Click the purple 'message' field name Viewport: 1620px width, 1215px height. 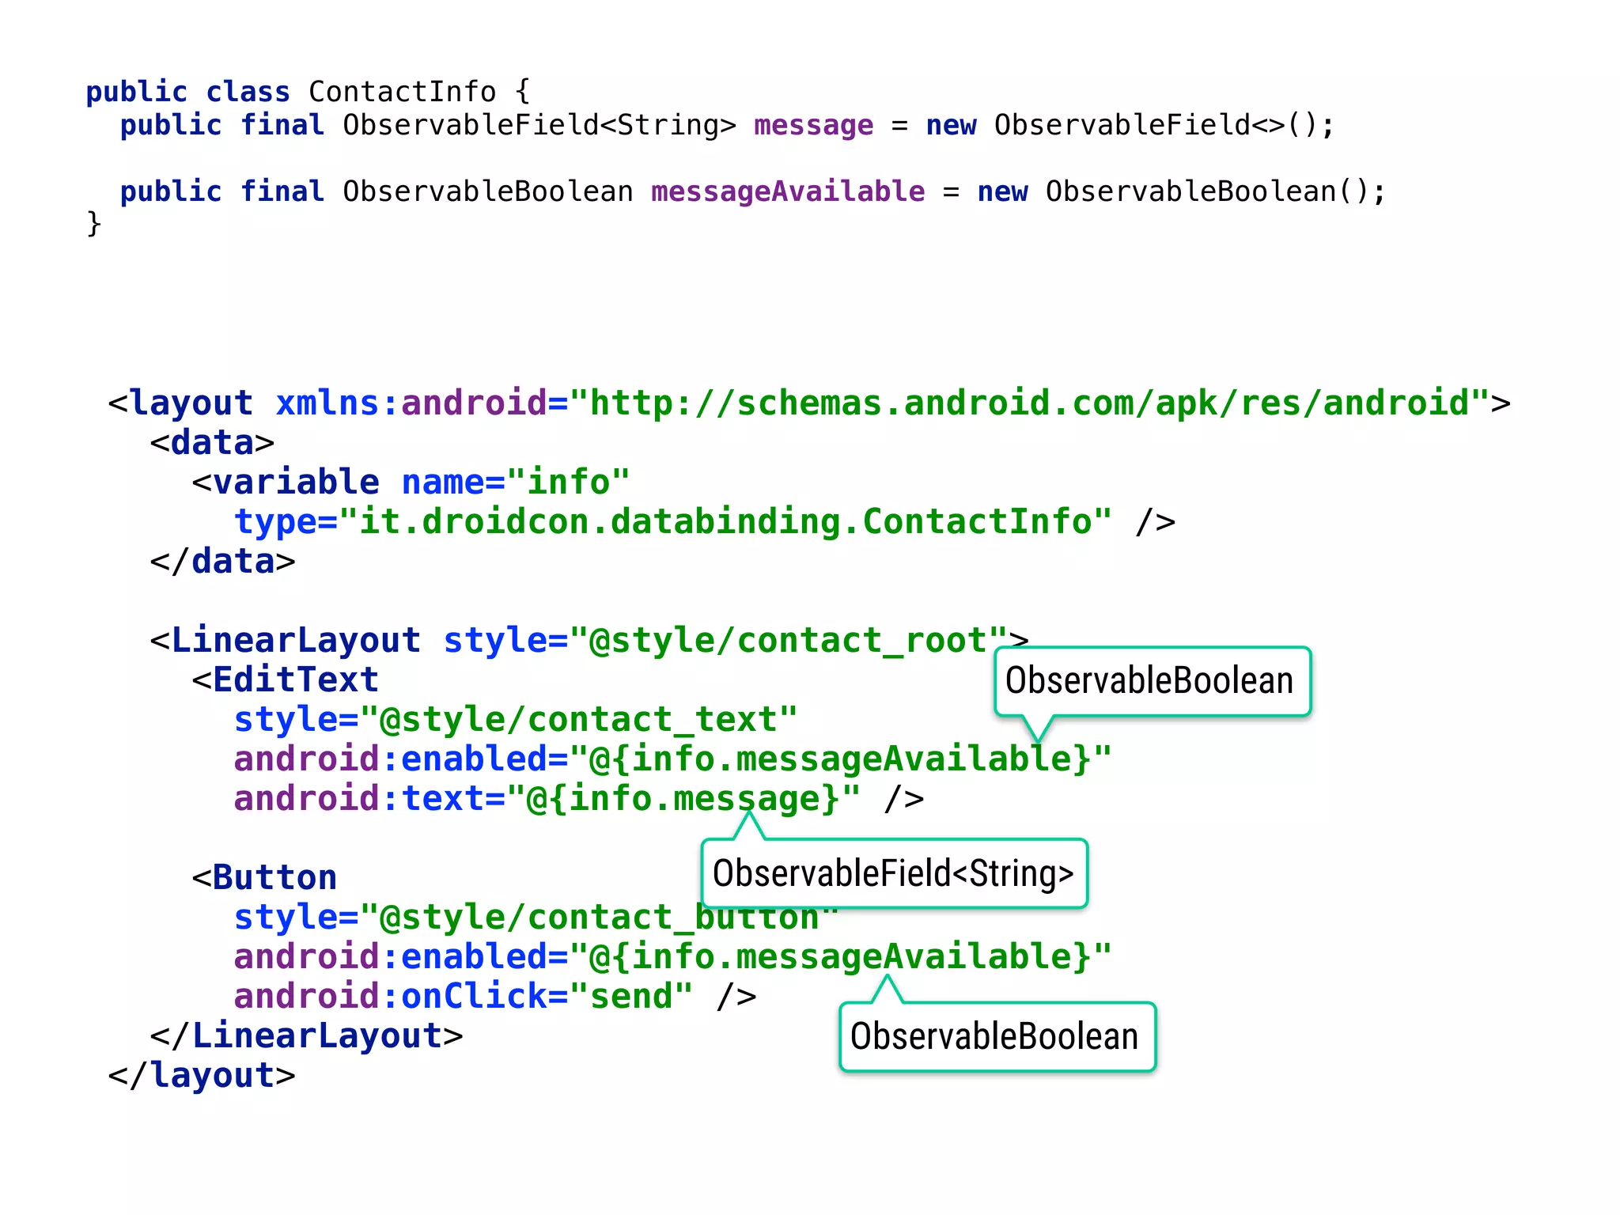[x=813, y=125]
